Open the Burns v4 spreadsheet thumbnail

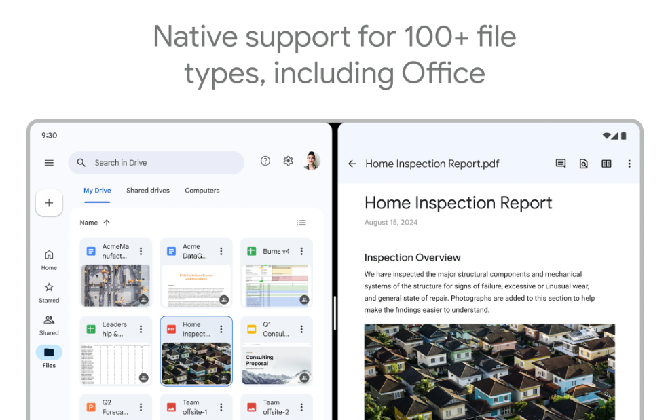point(276,286)
